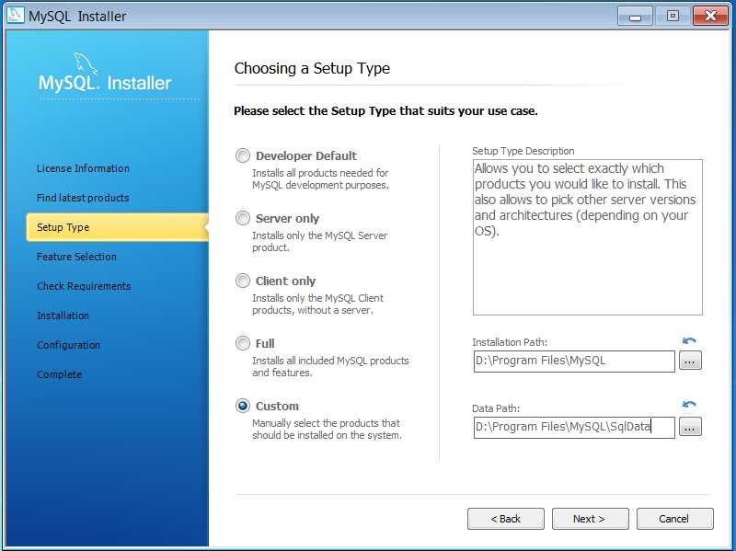Image resolution: width=736 pixels, height=551 pixels.
Task: Go to License Information step
Action: click(83, 168)
